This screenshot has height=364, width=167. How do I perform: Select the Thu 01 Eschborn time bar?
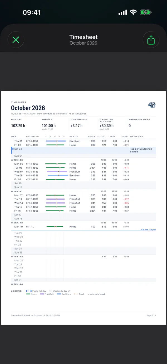[56, 141]
